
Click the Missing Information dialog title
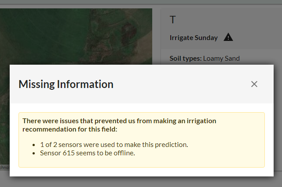(66, 84)
